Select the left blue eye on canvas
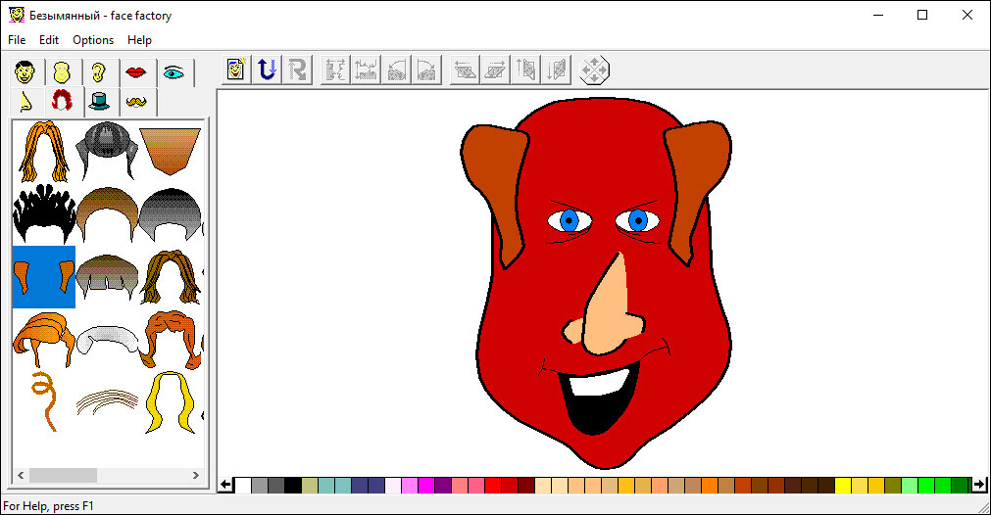 570,221
